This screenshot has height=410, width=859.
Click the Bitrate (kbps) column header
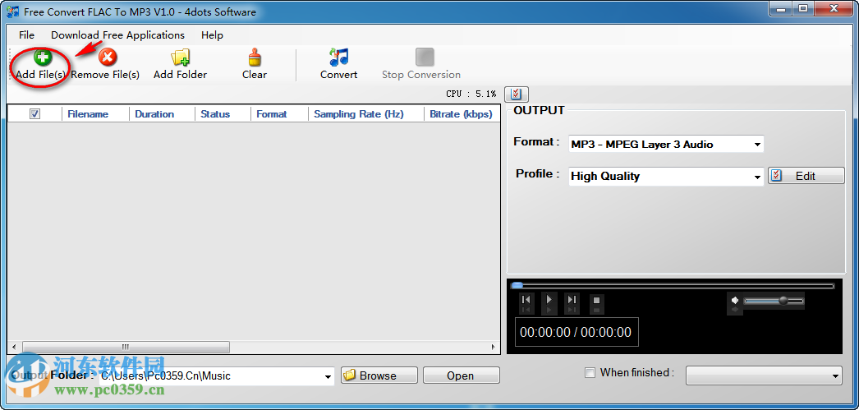462,114
